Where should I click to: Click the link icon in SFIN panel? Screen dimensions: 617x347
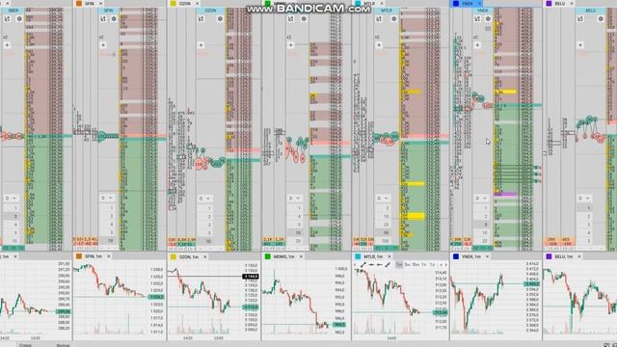tap(103, 18)
